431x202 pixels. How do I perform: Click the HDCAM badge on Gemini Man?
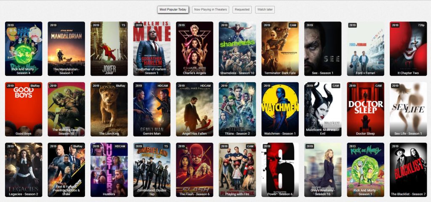[x=163, y=85]
